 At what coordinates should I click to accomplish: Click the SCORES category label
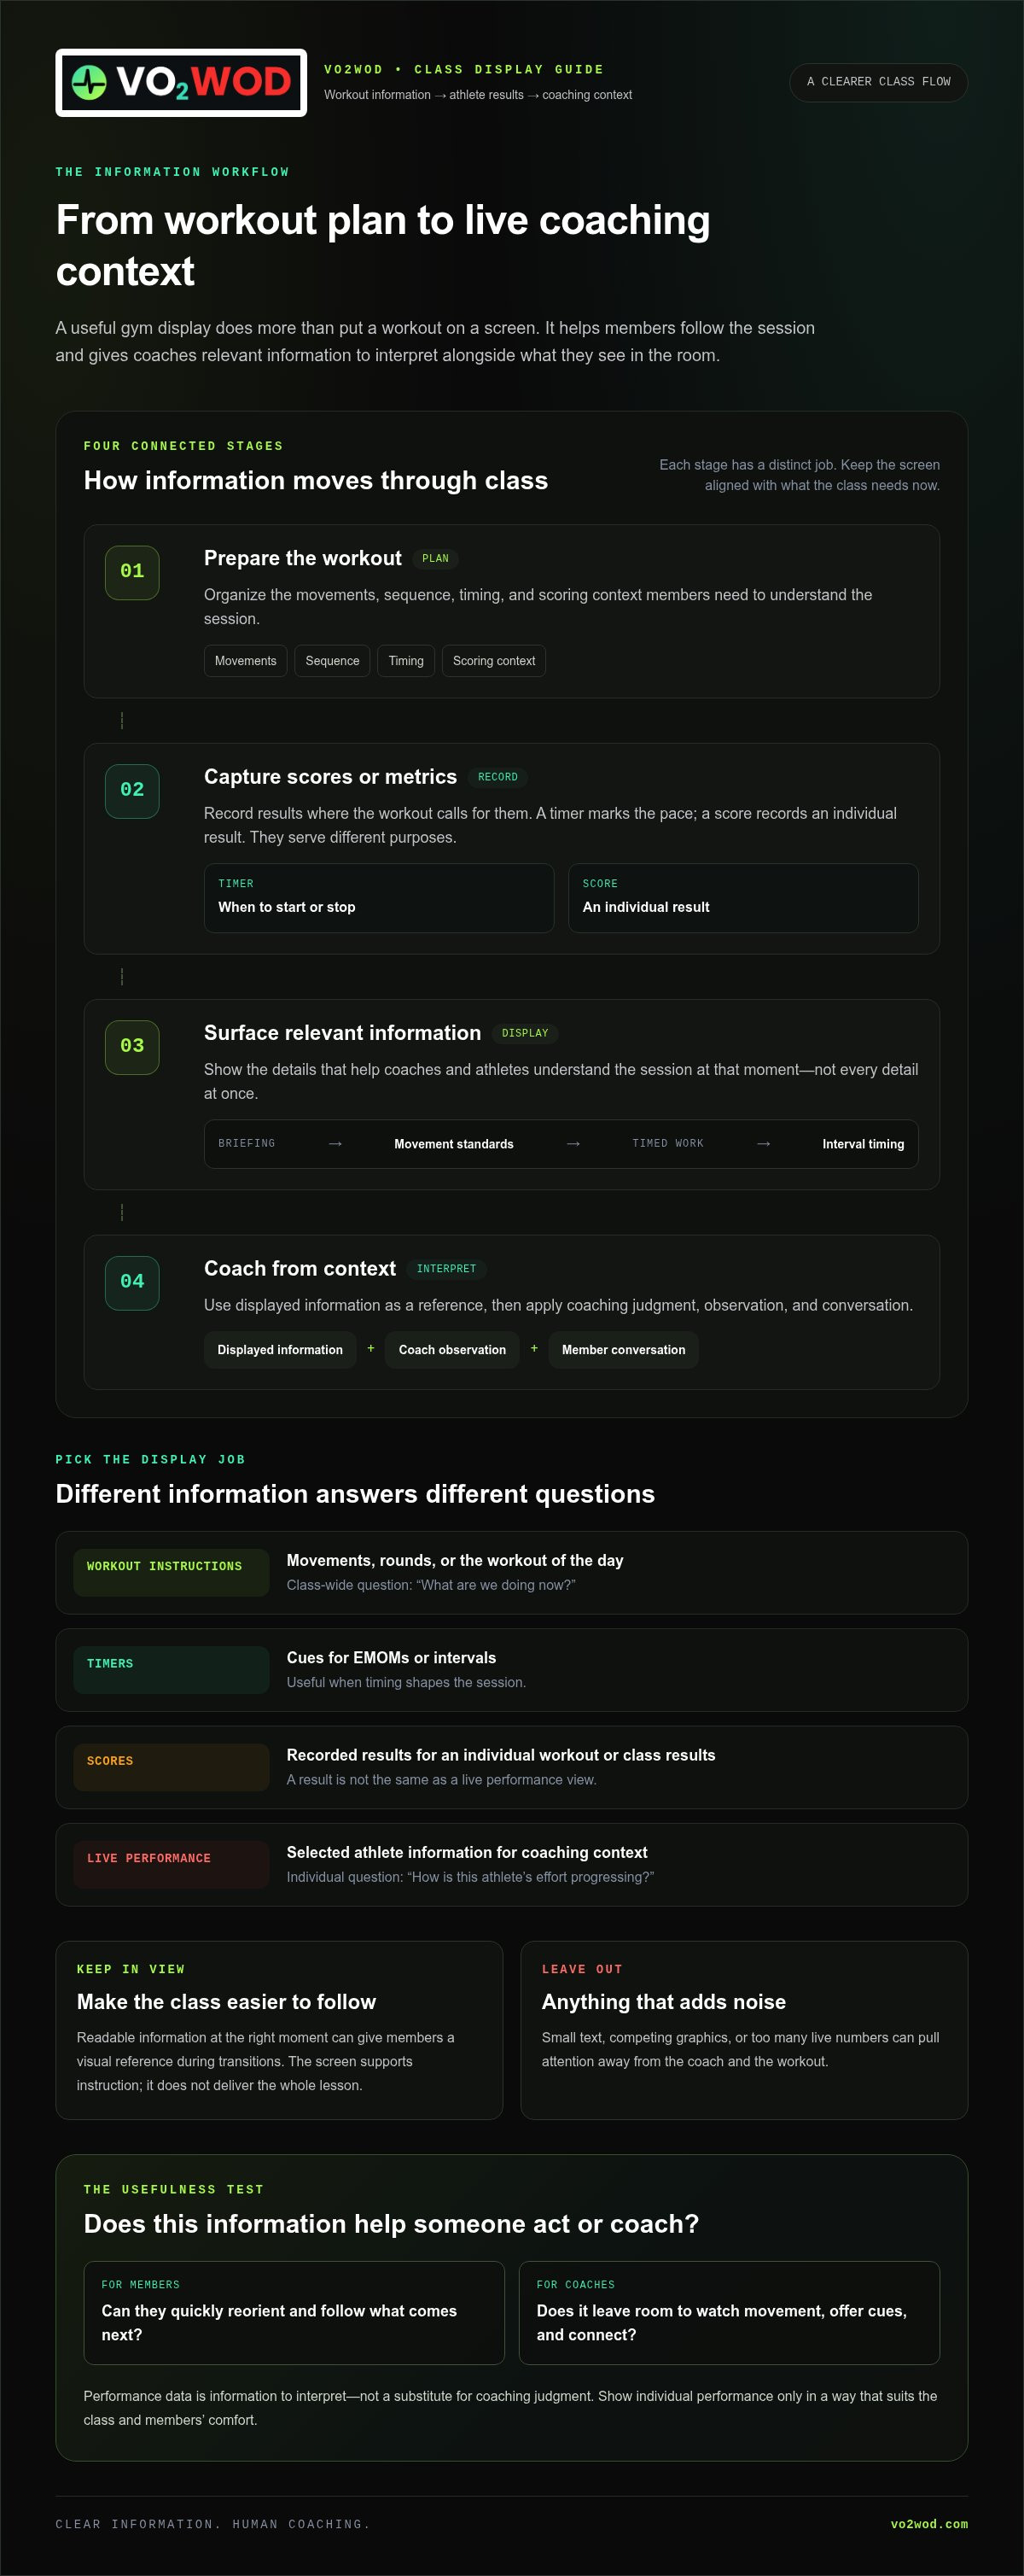point(172,1767)
